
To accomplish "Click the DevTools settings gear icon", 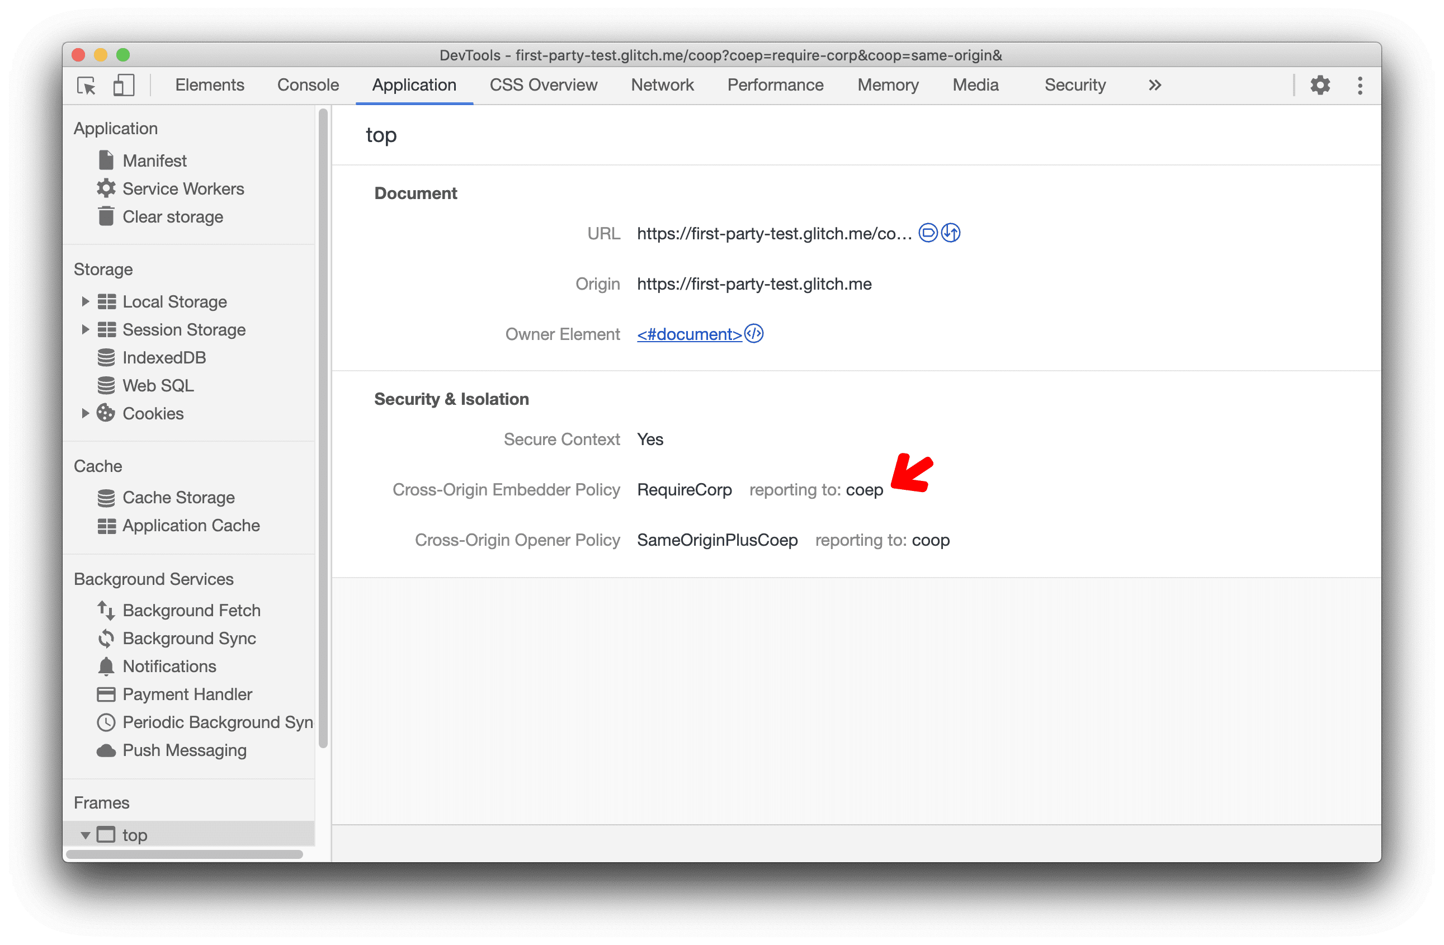I will click(1319, 84).
